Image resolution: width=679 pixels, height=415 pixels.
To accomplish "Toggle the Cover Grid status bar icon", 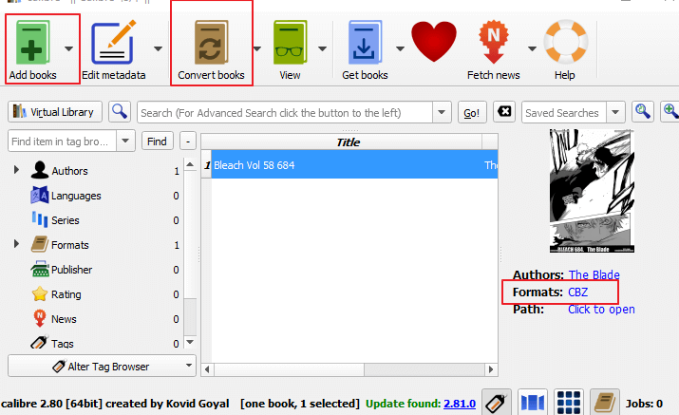I will 568,402.
